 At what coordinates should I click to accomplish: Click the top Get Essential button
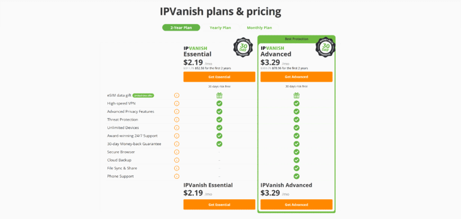pyautogui.click(x=219, y=77)
